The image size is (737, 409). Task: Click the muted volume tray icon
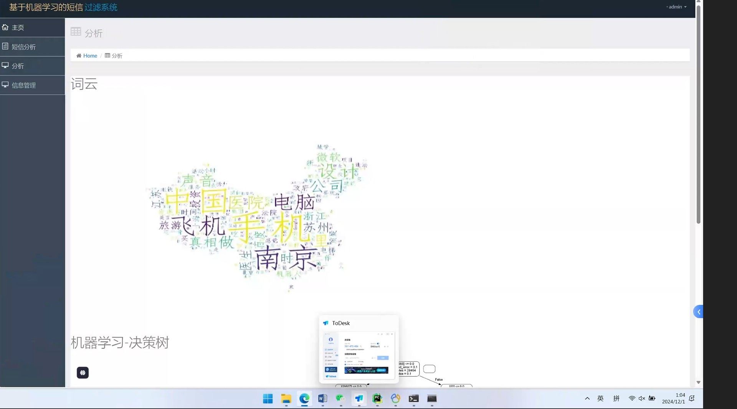[x=642, y=399]
